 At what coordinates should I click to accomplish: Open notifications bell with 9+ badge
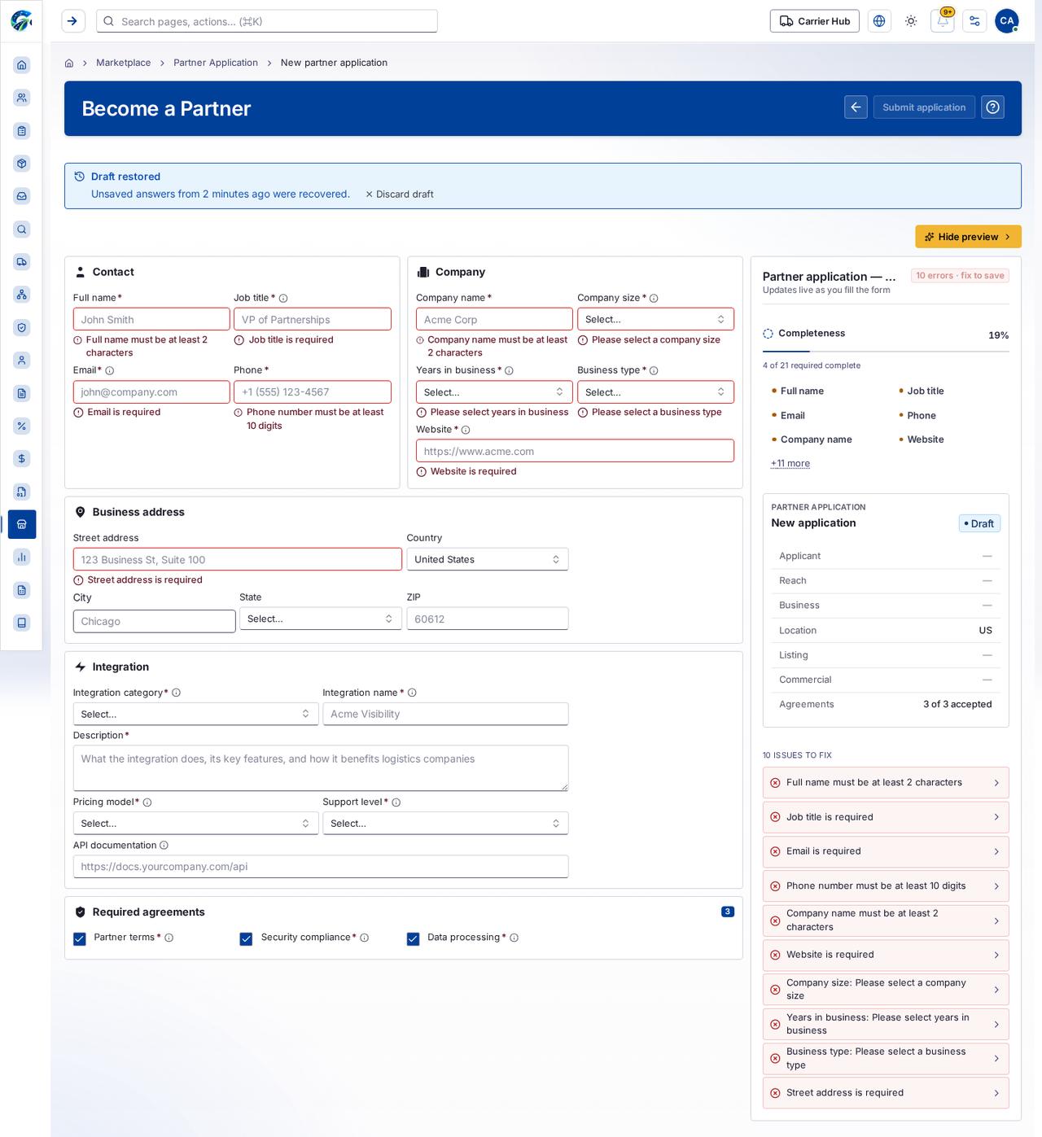[x=943, y=21]
